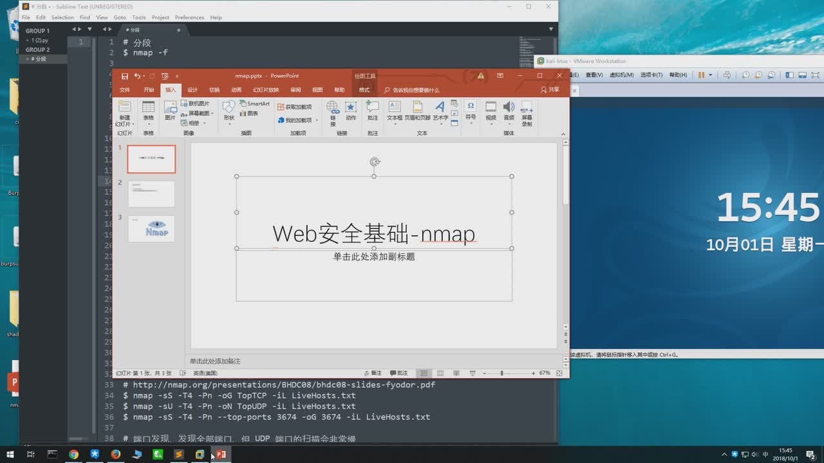This screenshot has width=824, height=463.
Task: Start slide show from status bar
Action: 473,373
